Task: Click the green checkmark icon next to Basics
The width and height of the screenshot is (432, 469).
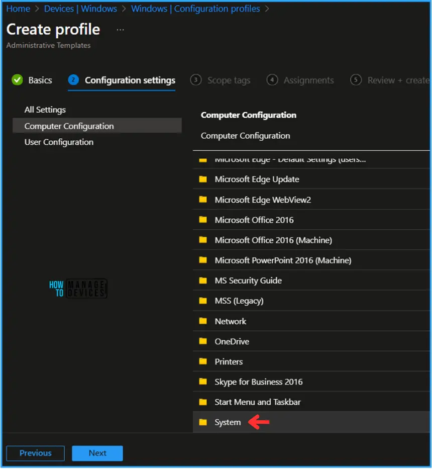Action: click(x=18, y=80)
